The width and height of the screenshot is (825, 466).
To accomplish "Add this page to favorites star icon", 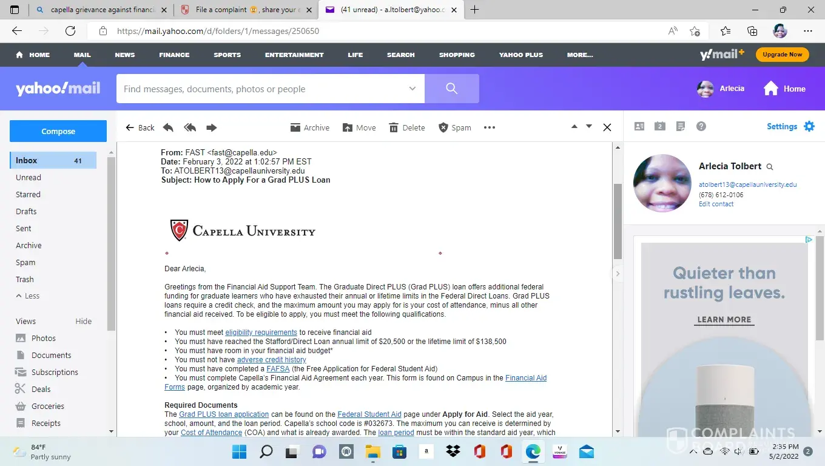I will 695,31.
